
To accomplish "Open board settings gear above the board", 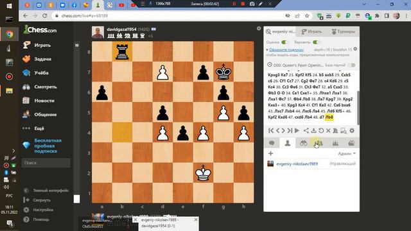I will (x=259, y=28).
